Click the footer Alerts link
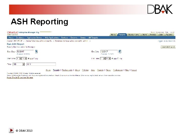Image resolution: width=182 pixels, height=137 pixels. pyautogui.click(x=77, y=70)
